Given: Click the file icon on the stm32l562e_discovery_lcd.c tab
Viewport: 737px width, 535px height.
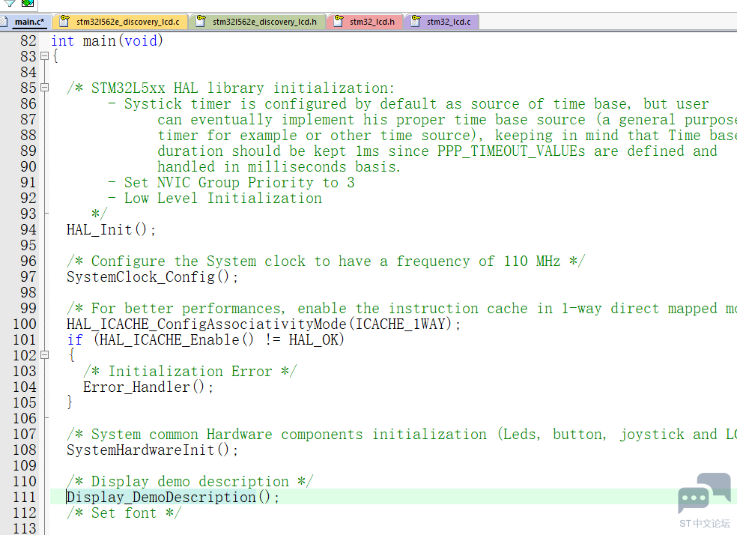Looking at the screenshot, I should [x=65, y=21].
